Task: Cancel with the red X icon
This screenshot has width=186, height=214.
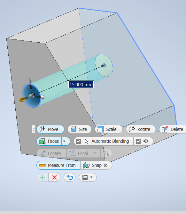Action: (x=54, y=177)
